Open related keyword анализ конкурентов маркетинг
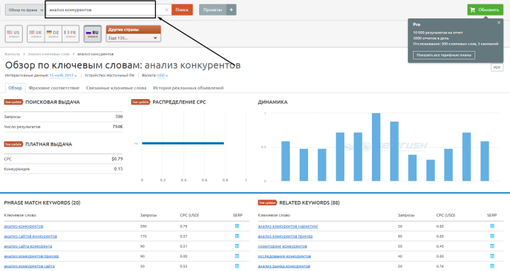 coord(288,226)
